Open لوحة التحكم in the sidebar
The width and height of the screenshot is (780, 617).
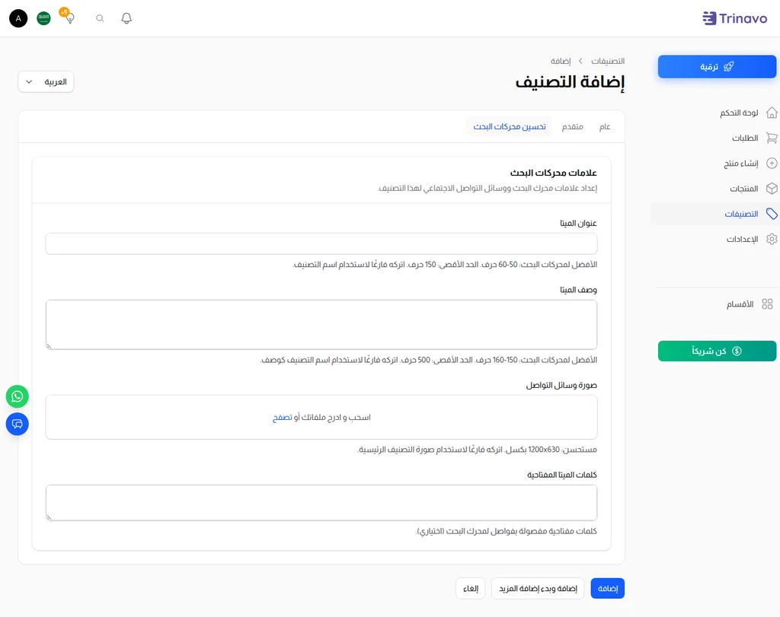click(x=739, y=113)
